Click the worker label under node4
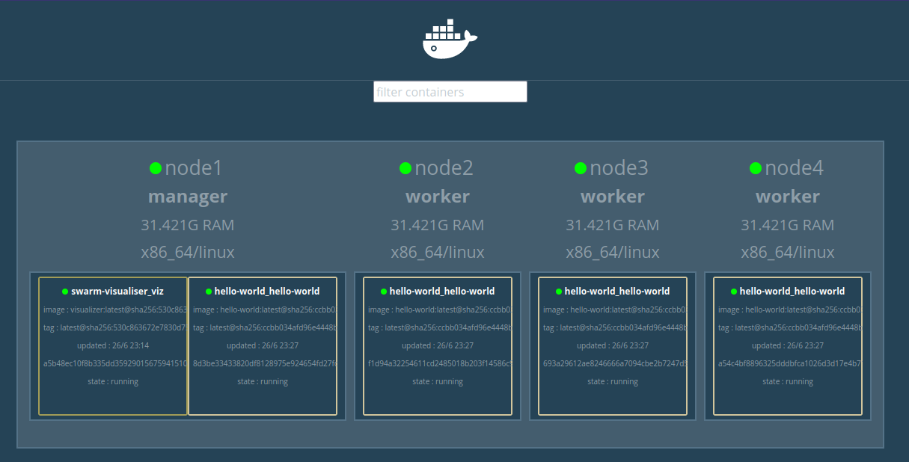909x462 pixels. [x=788, y=197]
